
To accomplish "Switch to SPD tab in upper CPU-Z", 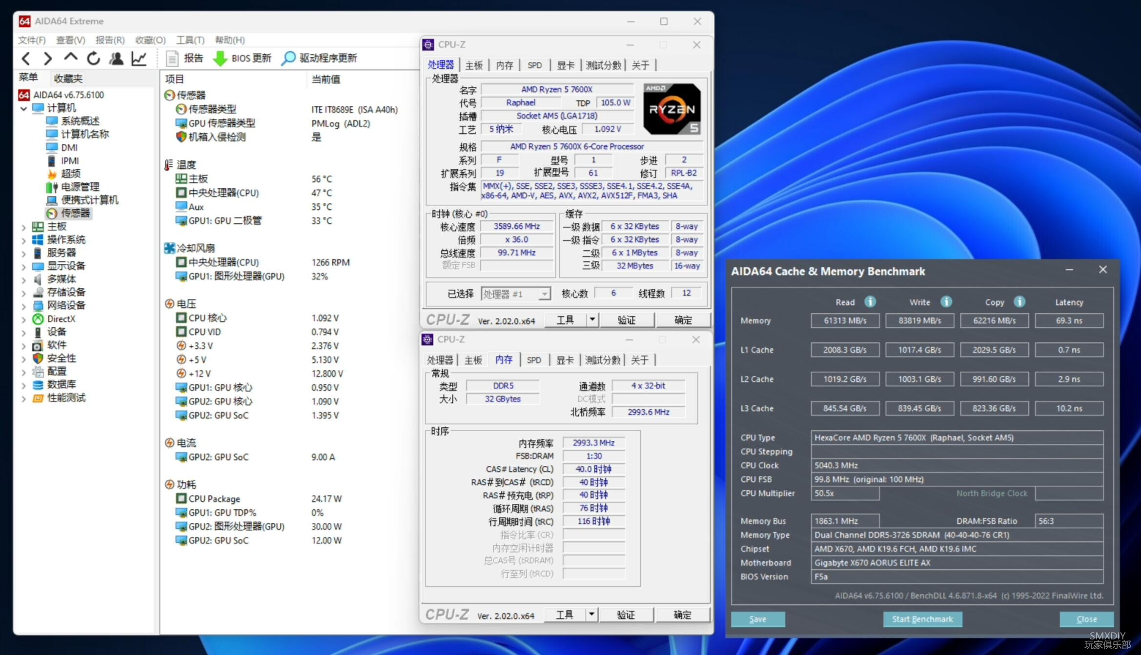I will 534,65.
